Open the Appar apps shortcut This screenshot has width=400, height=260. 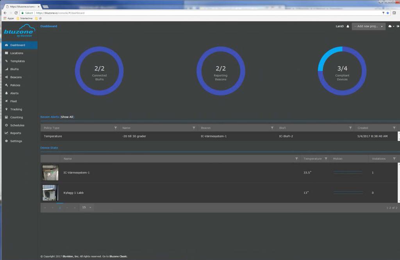coord(9,18)
